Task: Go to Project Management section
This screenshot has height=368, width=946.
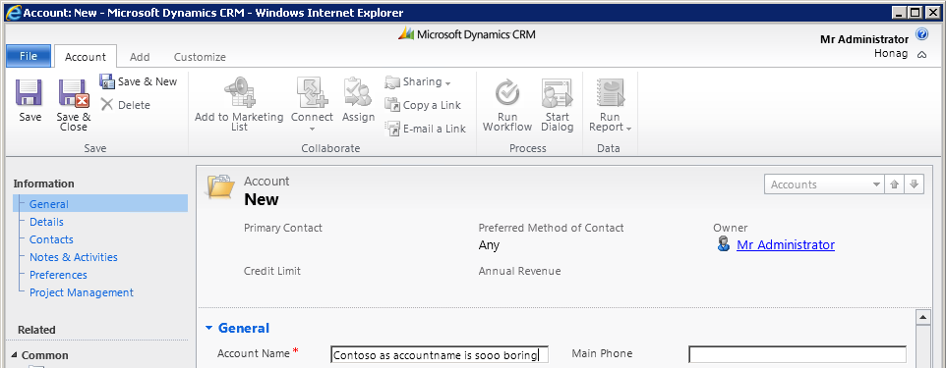Action: 82,292
